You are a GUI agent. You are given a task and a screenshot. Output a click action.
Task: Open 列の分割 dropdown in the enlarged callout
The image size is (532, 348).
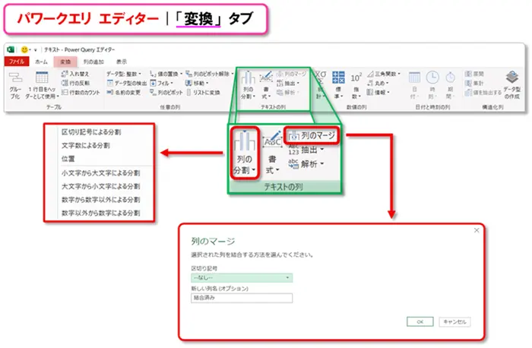pyautogui.click(x=245, y=152)
